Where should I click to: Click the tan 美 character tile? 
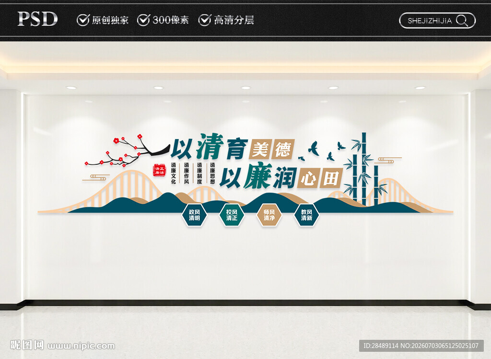[260, 149]
